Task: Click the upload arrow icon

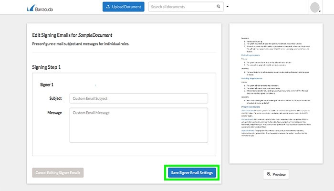Action: [x=109, y=7]
